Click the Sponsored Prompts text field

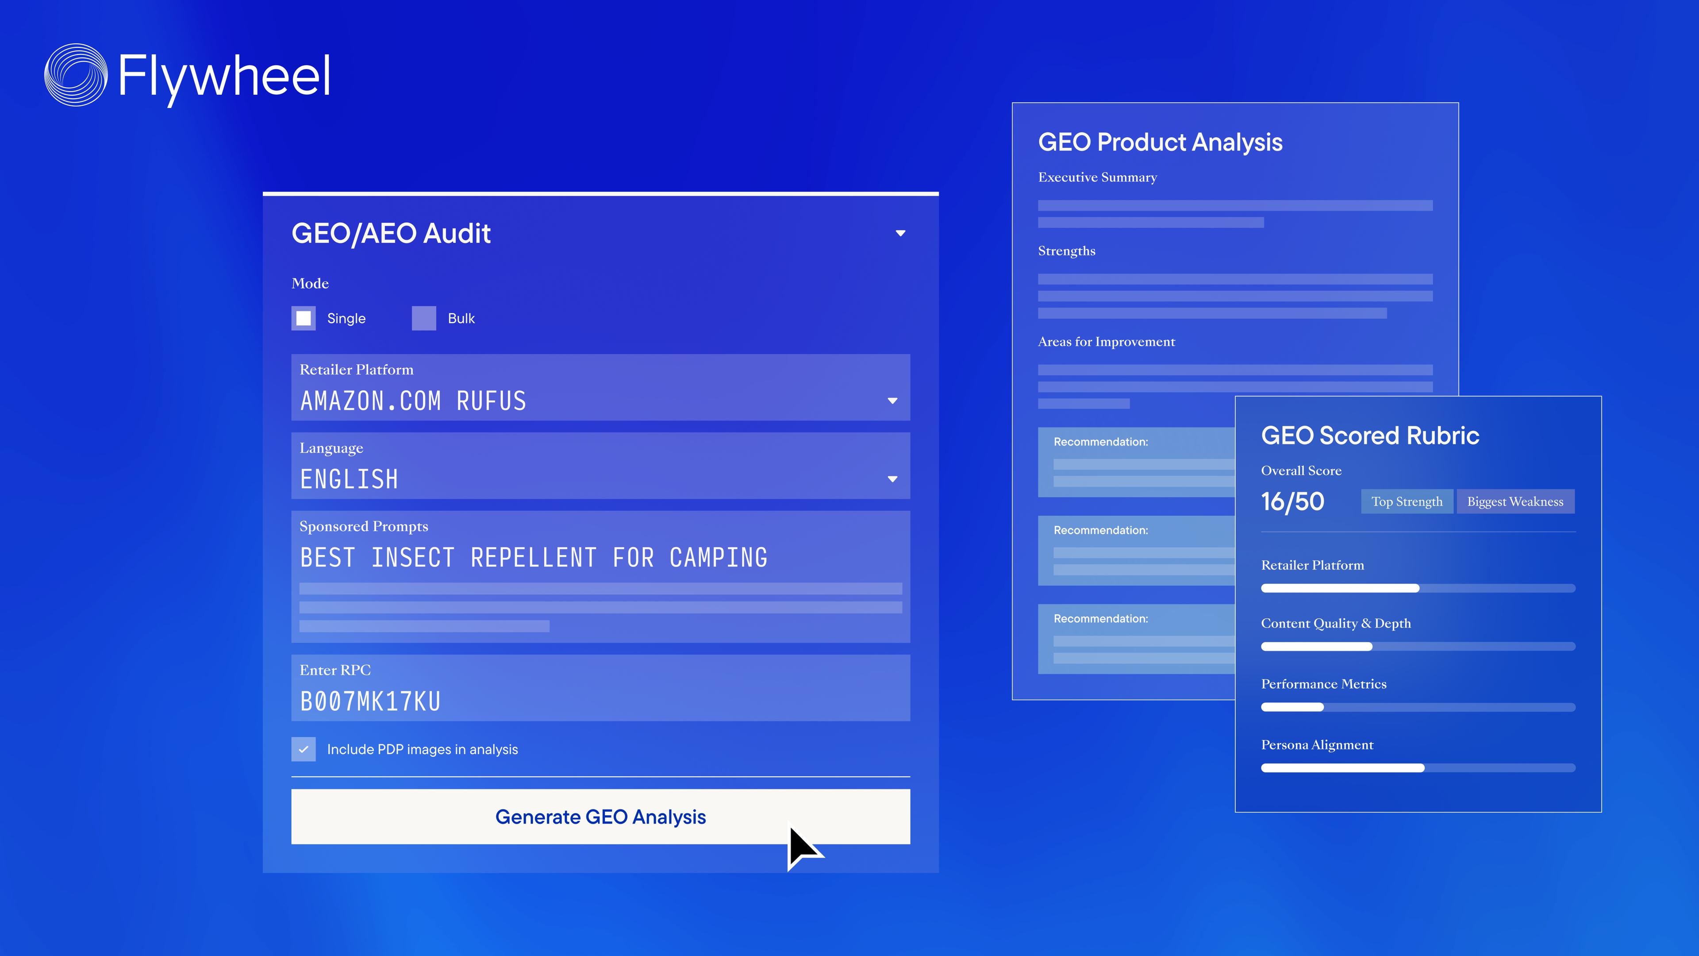pos(601,577)
